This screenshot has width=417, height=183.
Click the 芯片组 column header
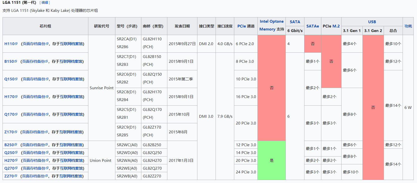pos(45,26)
